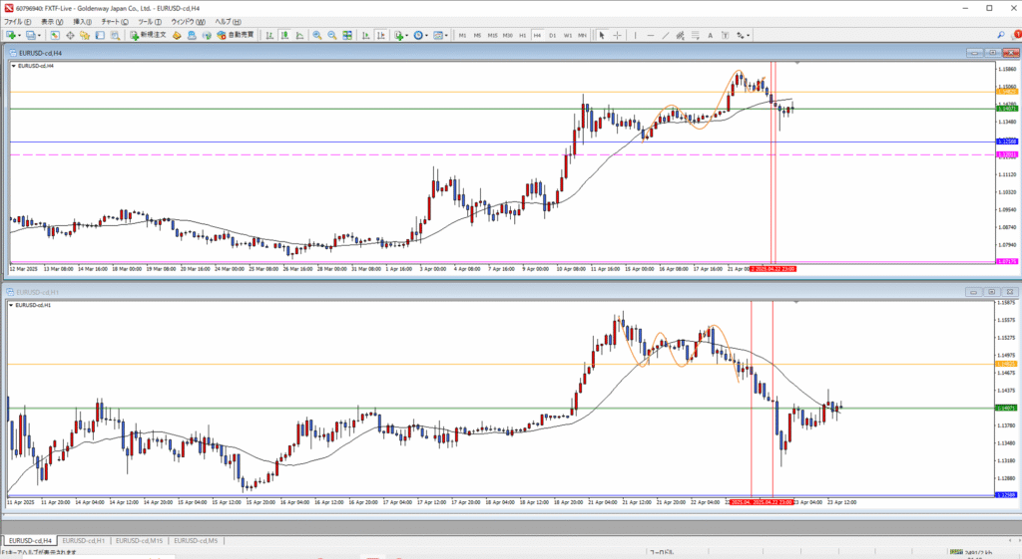Image resolution: width=1022 pixels, height=559 pixels.
Task: Maximize the EURUSD-cd,H1 chart window
Action: tap(991, 292)
